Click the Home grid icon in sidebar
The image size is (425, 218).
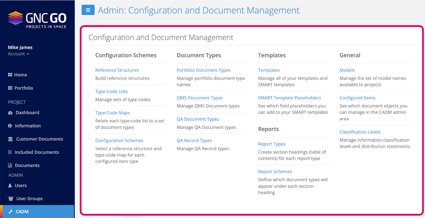pyautogui.click(x=10, y=75)
